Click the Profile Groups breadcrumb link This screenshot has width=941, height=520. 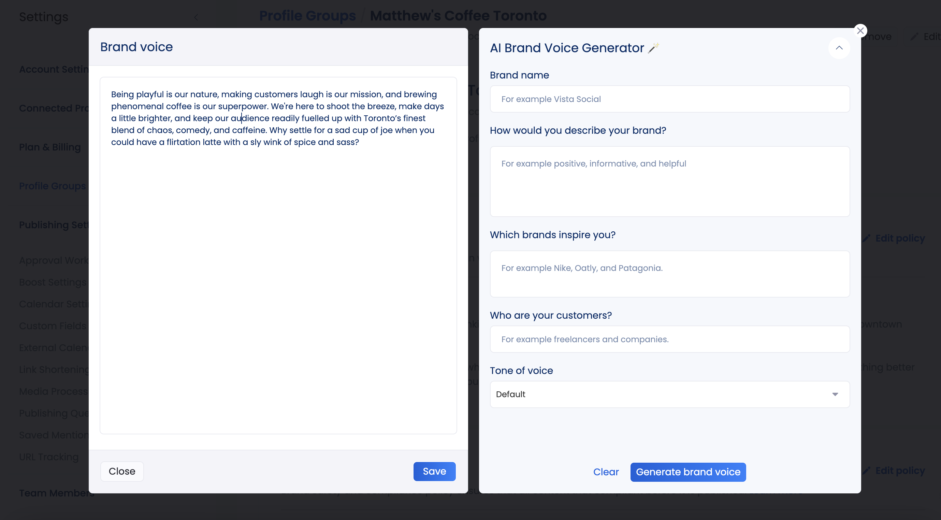coord(307,16)
